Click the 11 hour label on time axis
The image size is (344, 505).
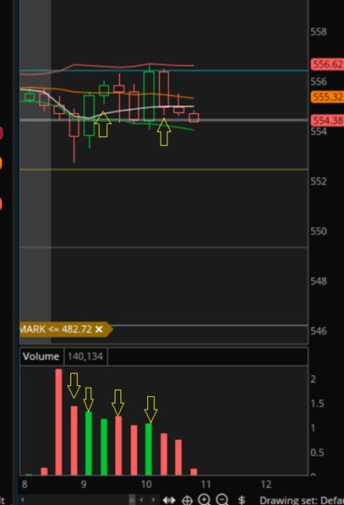pyautogui.click(x=205, y=485)
